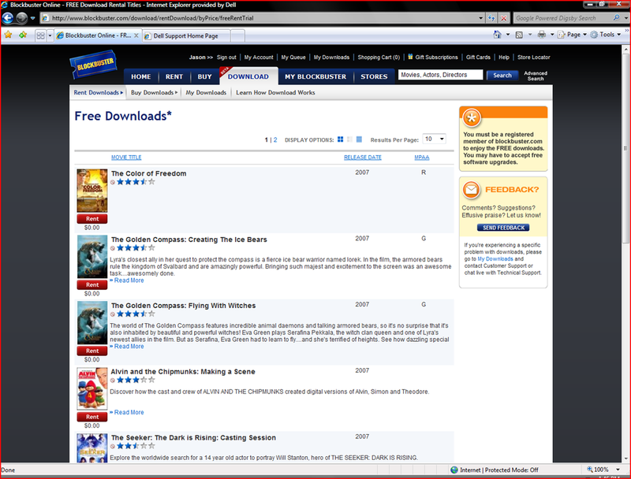Viewport: 631px width, 479px height.
Task: Open Quick Tabs grid icon
Action: [x=41, y=35]
